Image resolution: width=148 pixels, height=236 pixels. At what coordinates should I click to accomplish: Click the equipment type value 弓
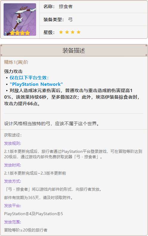point(70,19)
